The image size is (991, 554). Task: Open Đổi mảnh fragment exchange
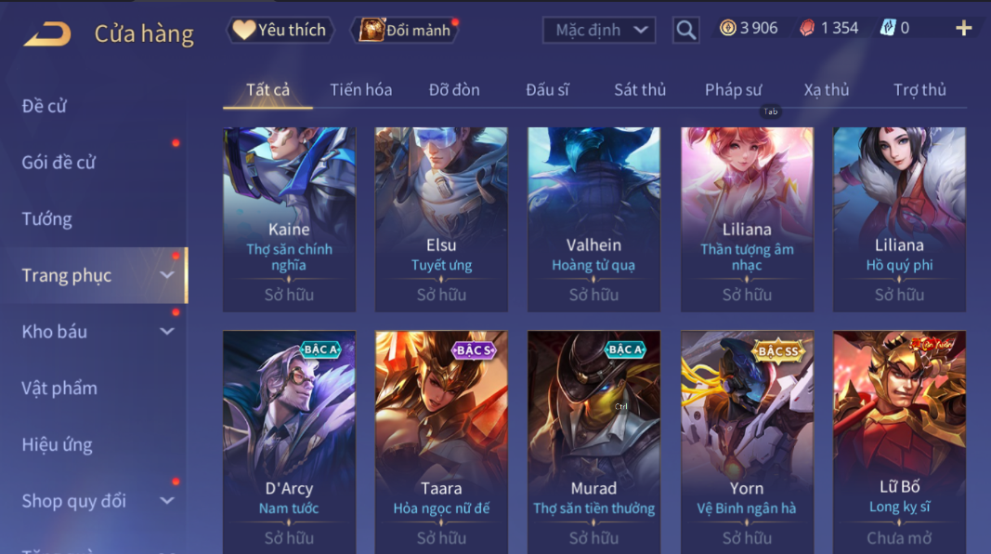[405, 30]
